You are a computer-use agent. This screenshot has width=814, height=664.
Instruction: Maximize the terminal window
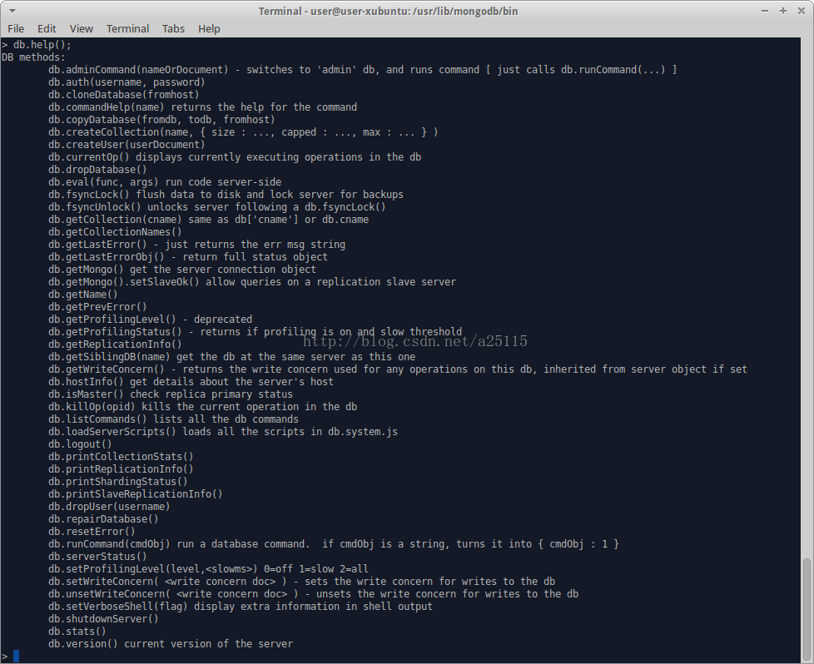click(783, 11)
